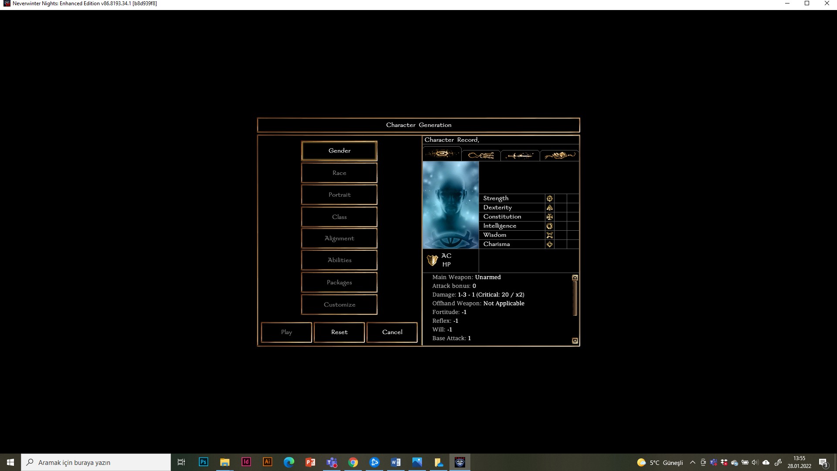Click the Intelligence ability icon

(x=549, y=226)
